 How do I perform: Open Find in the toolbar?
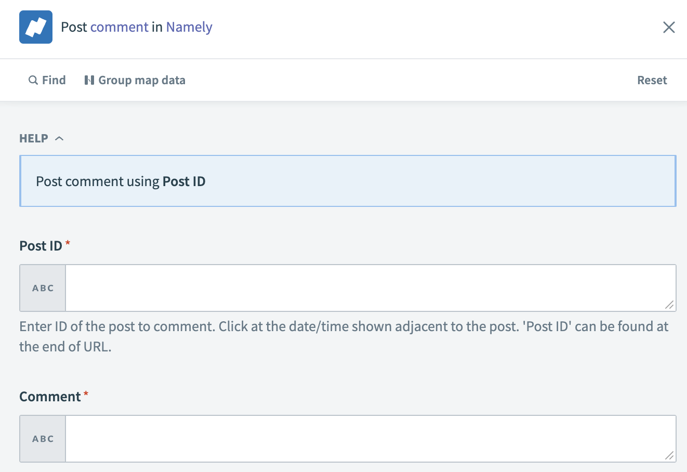[51, 80]
